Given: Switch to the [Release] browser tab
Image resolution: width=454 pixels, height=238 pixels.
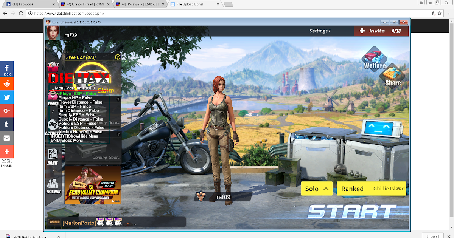Looking at the screenshot, I should click(141, 4).
